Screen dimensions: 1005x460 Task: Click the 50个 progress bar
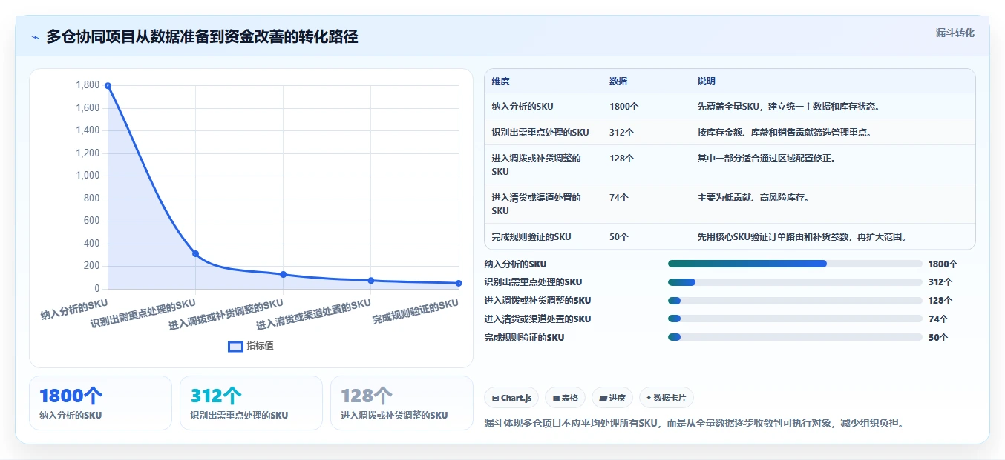tap(795, 338)
